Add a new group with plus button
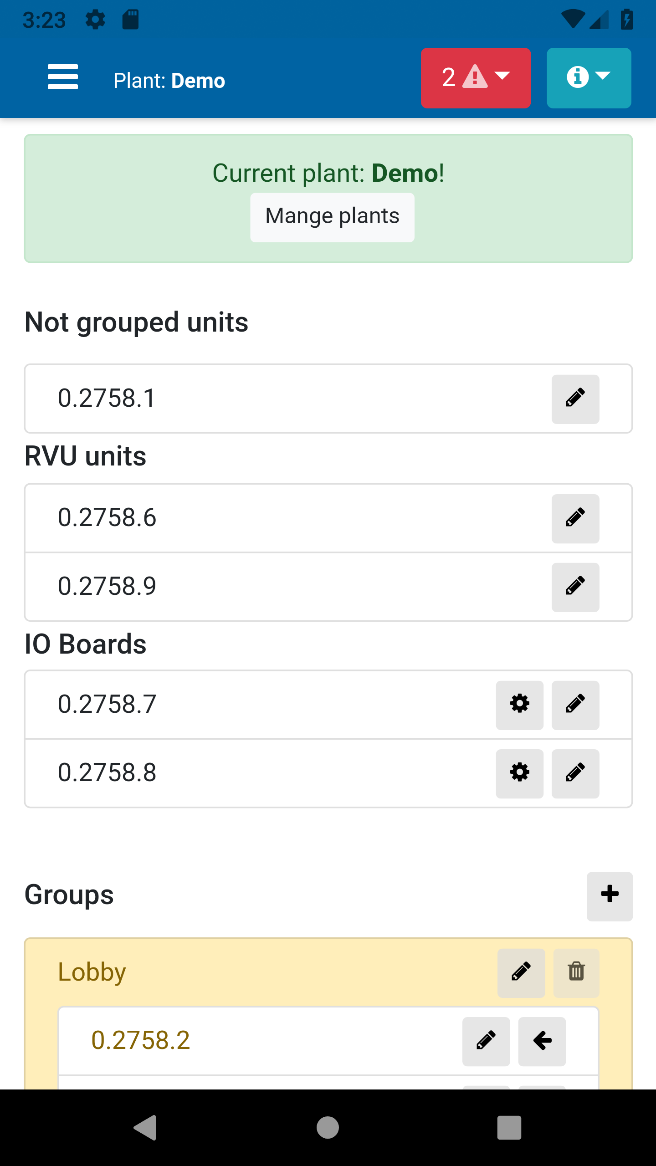The image size is (656, 1166). coord(610,896)
